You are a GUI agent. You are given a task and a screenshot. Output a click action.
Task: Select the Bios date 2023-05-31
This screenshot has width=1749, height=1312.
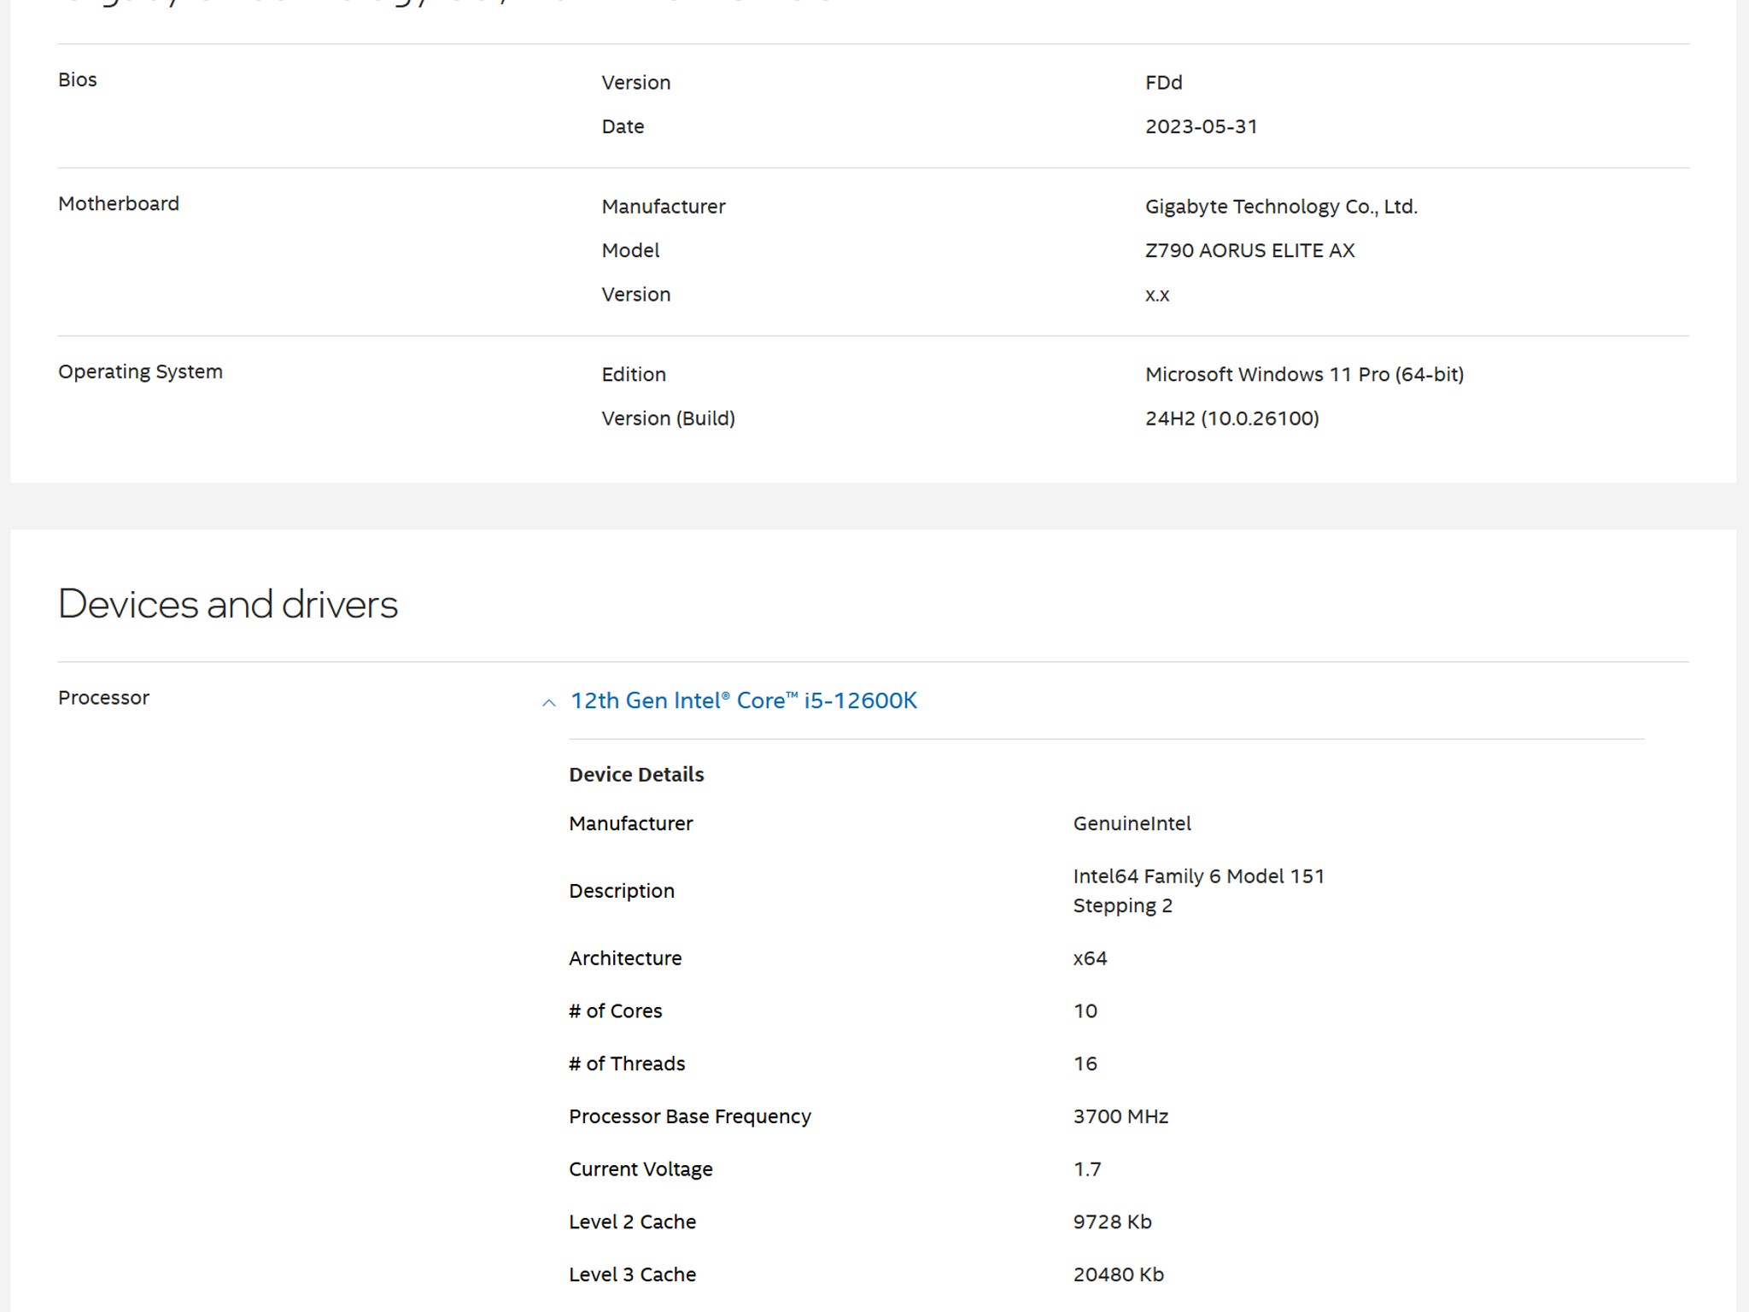[x=1201, y=126]
